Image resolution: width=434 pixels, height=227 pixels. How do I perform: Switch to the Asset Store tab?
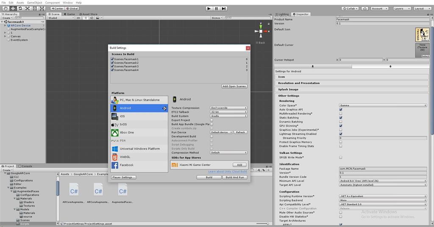click(89, 14)
